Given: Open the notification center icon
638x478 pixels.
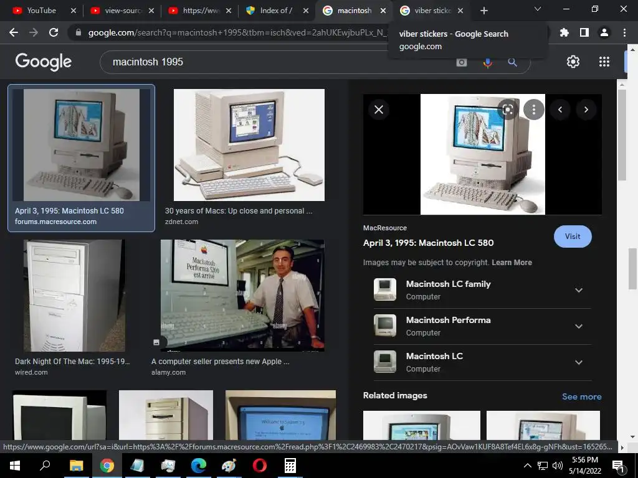Looking at the screenshot, I should point(618,466).
